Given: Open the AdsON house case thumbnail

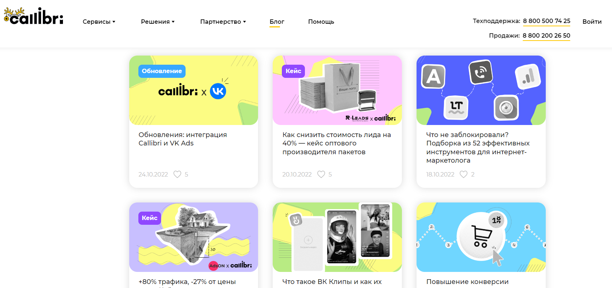Looking at the screenshot, I should click(194, 237).
